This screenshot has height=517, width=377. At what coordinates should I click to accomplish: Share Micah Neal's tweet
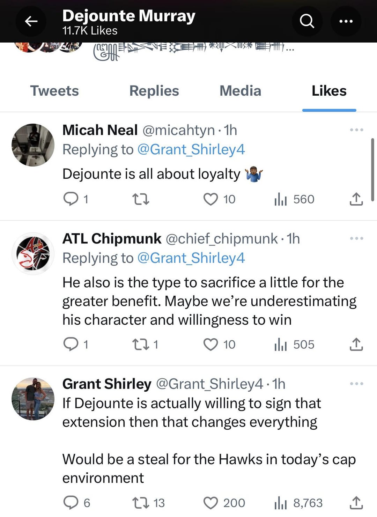pos(356,199)
